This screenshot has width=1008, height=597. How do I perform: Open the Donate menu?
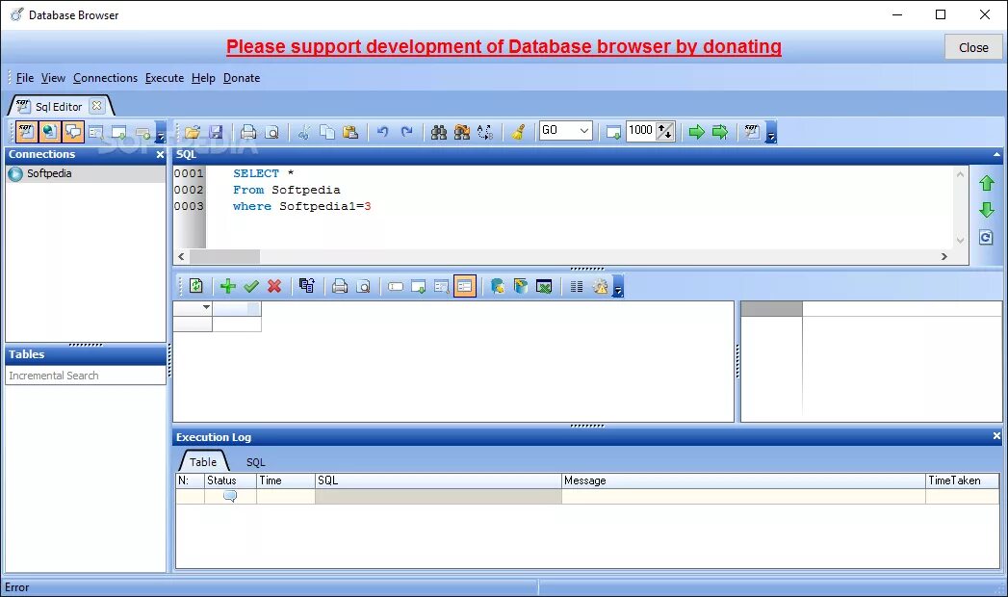pyautogui.click(x=242, y=78)
